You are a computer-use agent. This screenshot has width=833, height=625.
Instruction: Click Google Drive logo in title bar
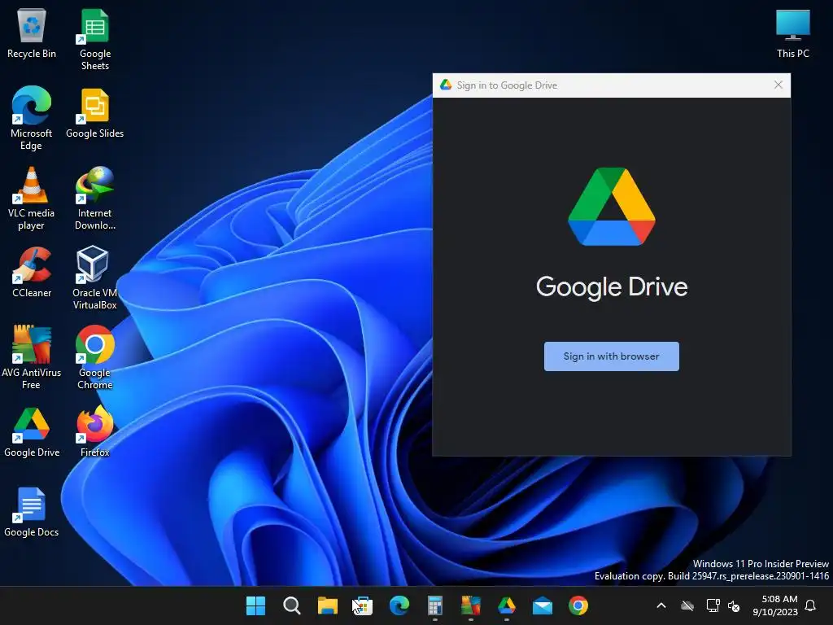coord(445,85)
